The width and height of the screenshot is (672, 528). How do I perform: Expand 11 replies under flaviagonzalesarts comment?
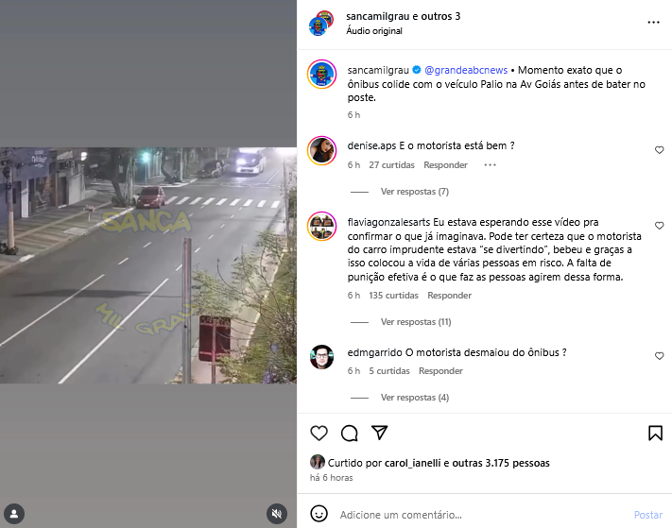pos(416,321)
